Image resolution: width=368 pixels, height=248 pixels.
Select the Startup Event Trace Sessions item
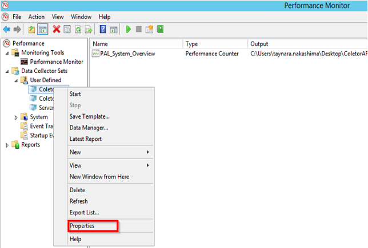pyautogui.click(x=42, y=135)
